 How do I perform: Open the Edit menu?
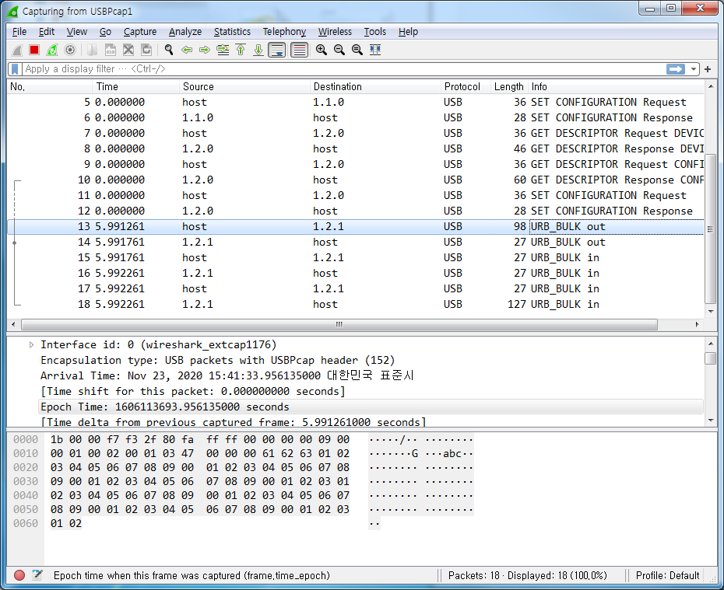[46, 32]
